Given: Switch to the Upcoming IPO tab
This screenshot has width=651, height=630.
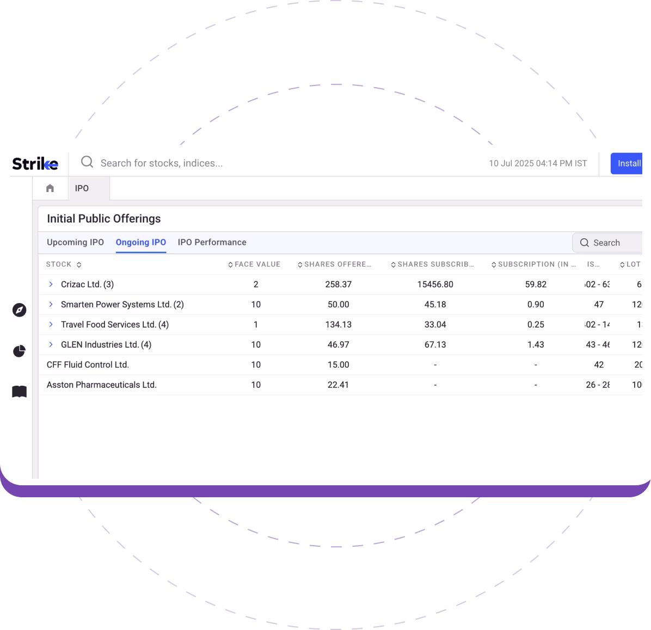Looking at the screenshot, I should click(x=75, y=242).
